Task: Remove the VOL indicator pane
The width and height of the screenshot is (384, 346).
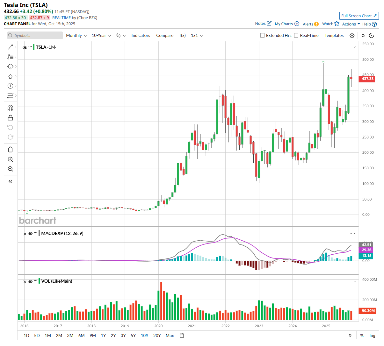Action: point(25,282)
